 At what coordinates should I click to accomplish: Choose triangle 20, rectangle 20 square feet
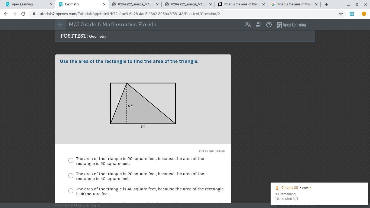pyautogui.click(x=71, y=161)
